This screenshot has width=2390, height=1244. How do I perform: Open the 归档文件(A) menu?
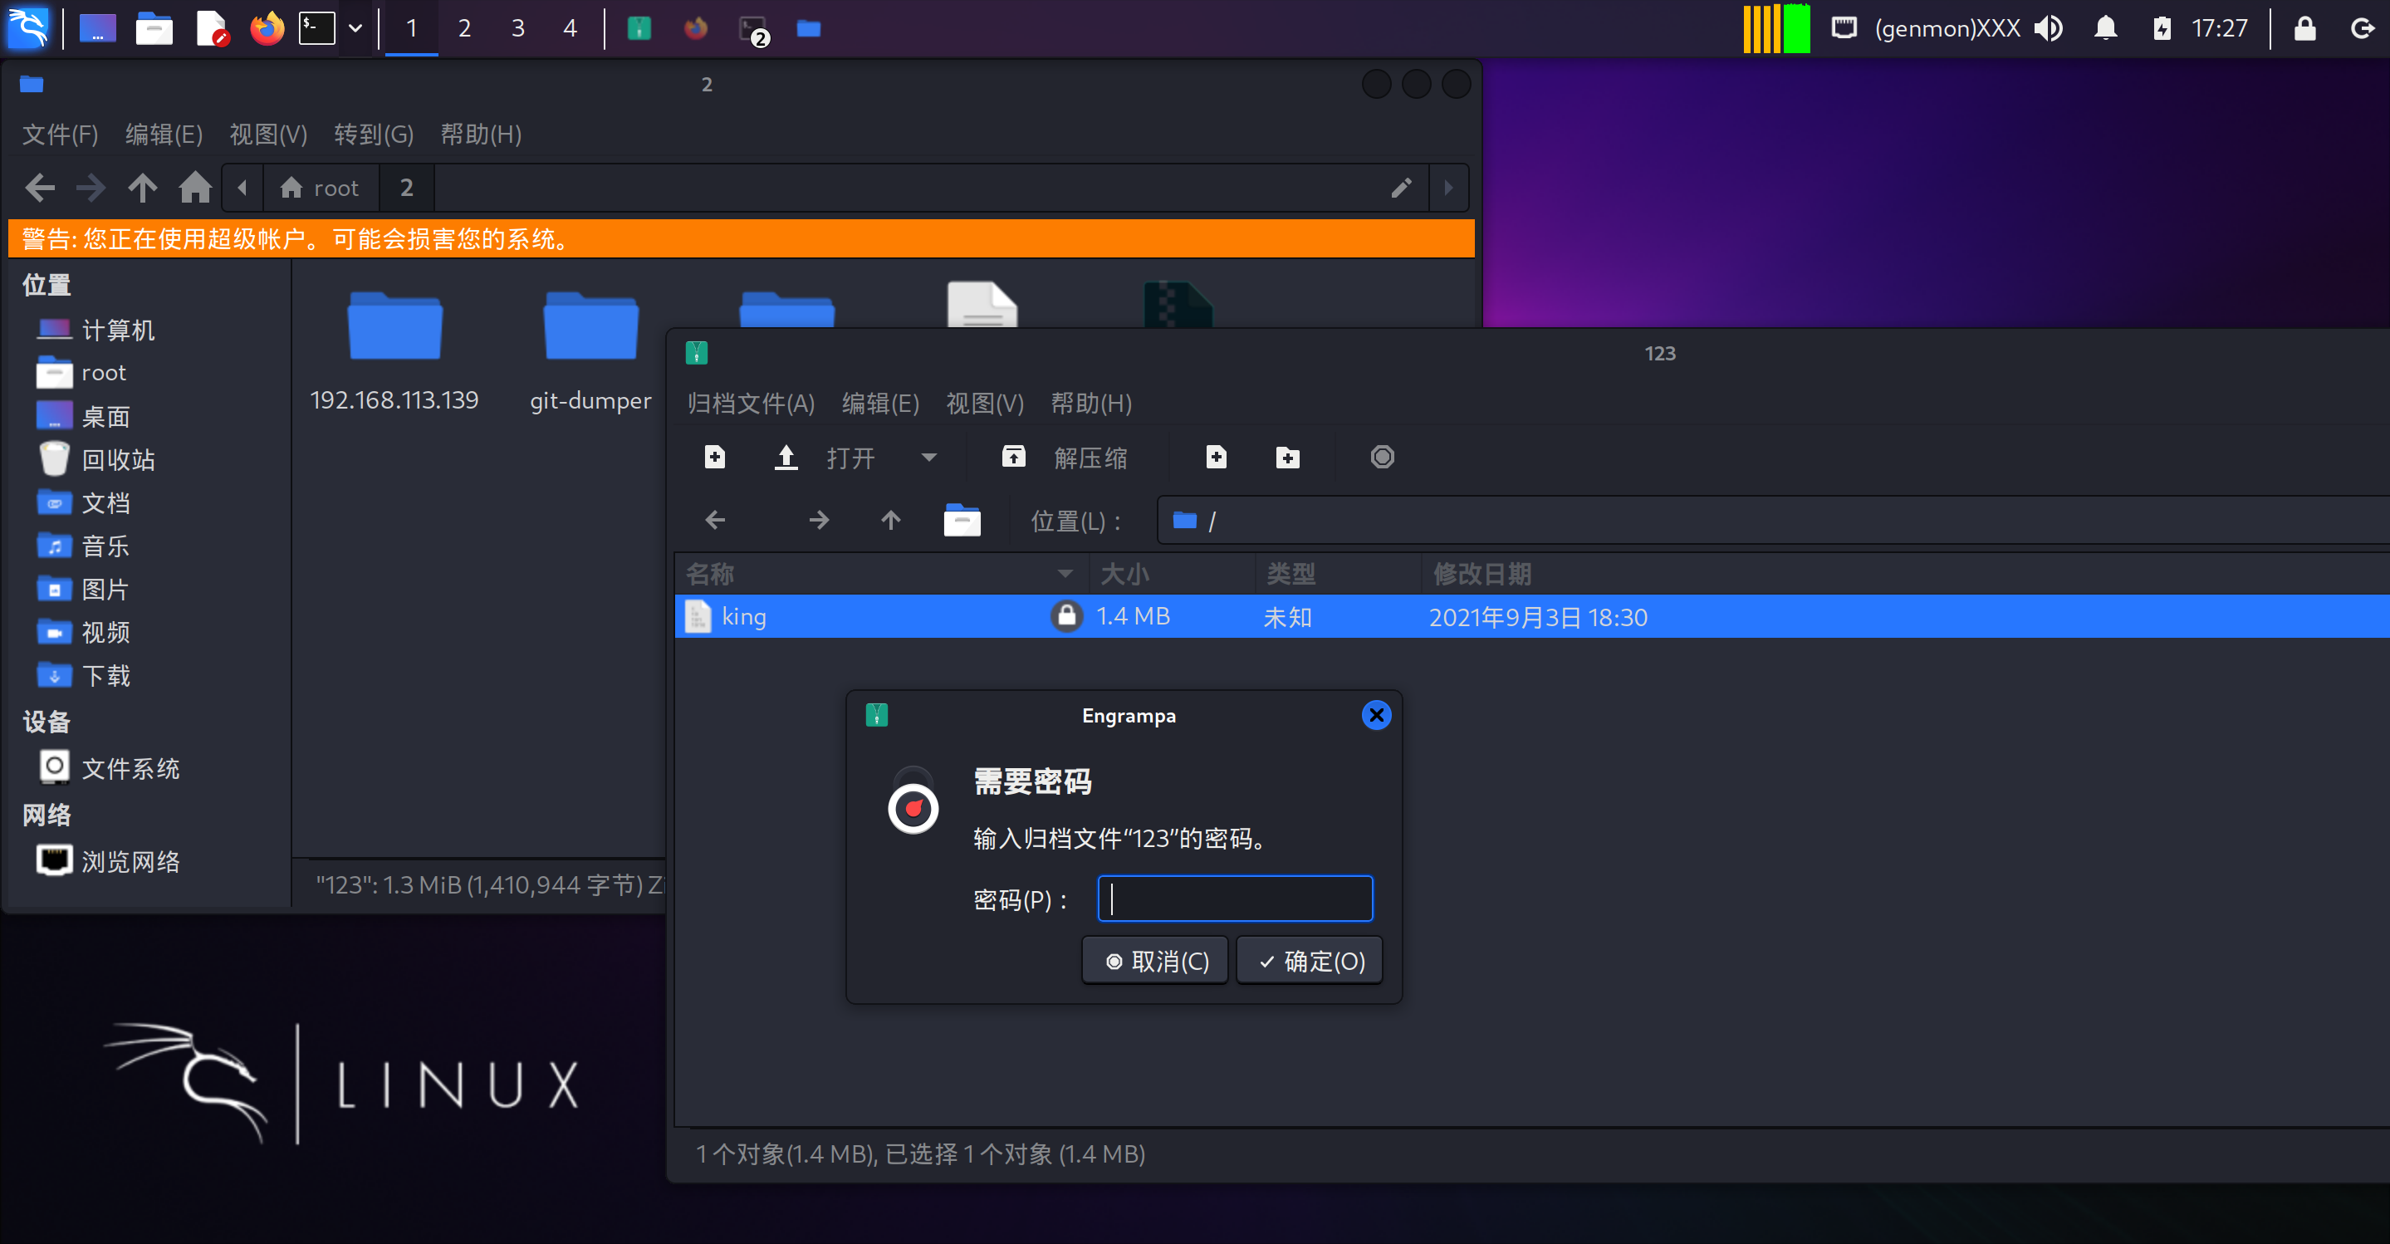(x=750, y=404)
